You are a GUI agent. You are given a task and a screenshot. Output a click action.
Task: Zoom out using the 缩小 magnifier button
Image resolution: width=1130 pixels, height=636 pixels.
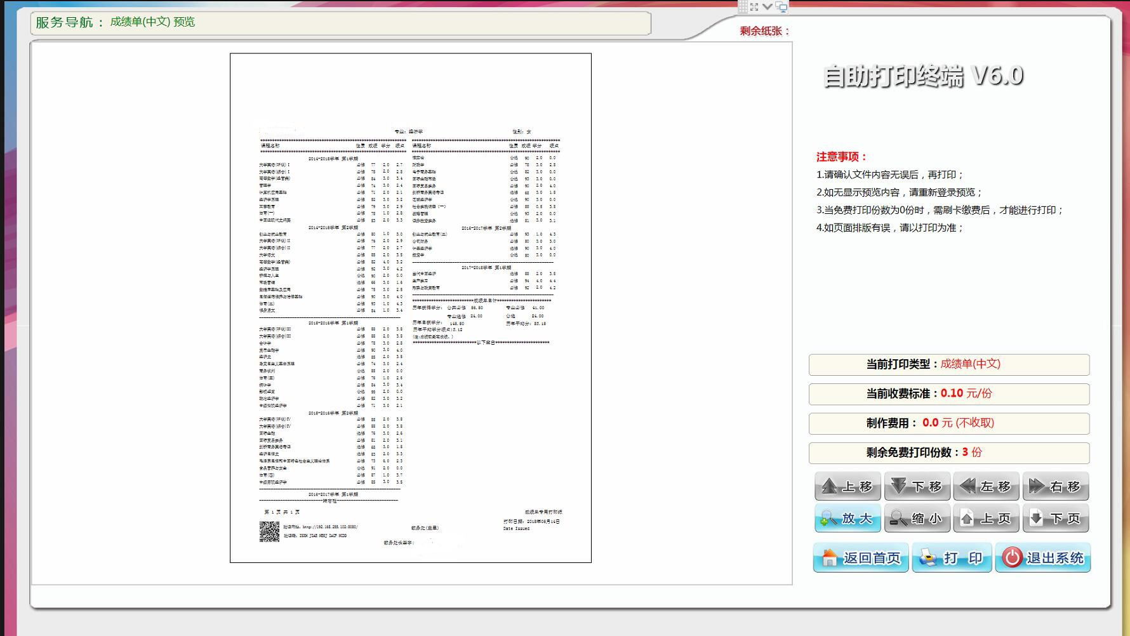coord(917,519)
